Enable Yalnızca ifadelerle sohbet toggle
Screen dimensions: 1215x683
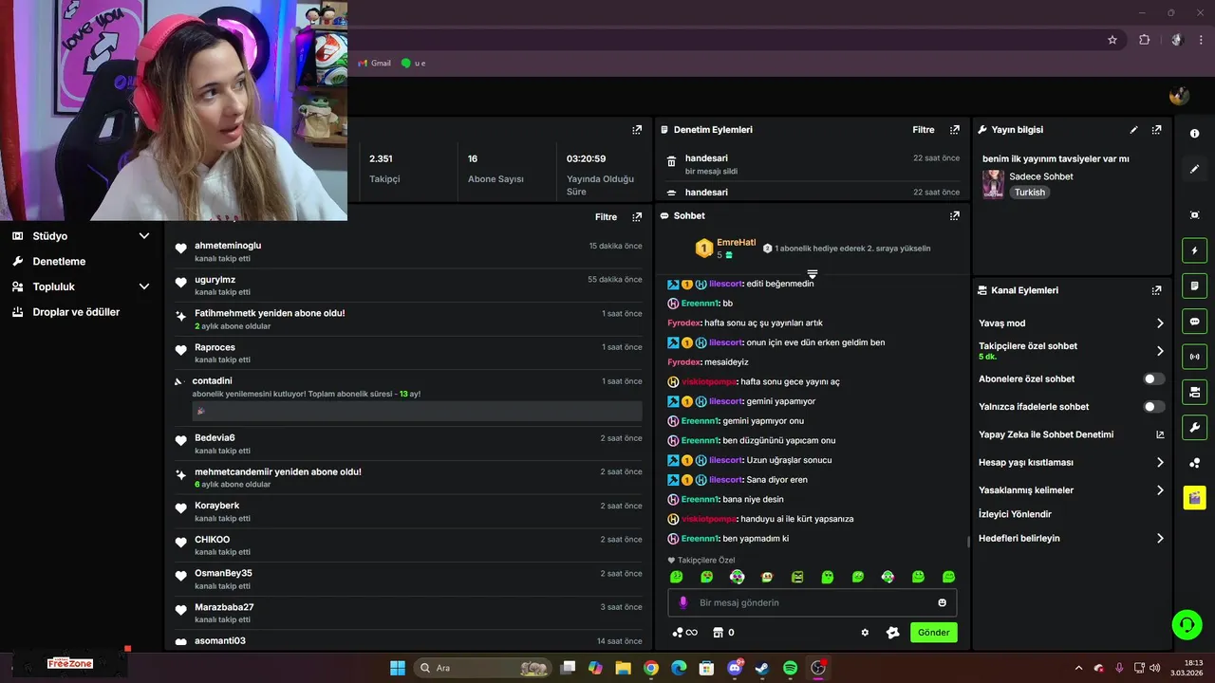pos(1153,407)
